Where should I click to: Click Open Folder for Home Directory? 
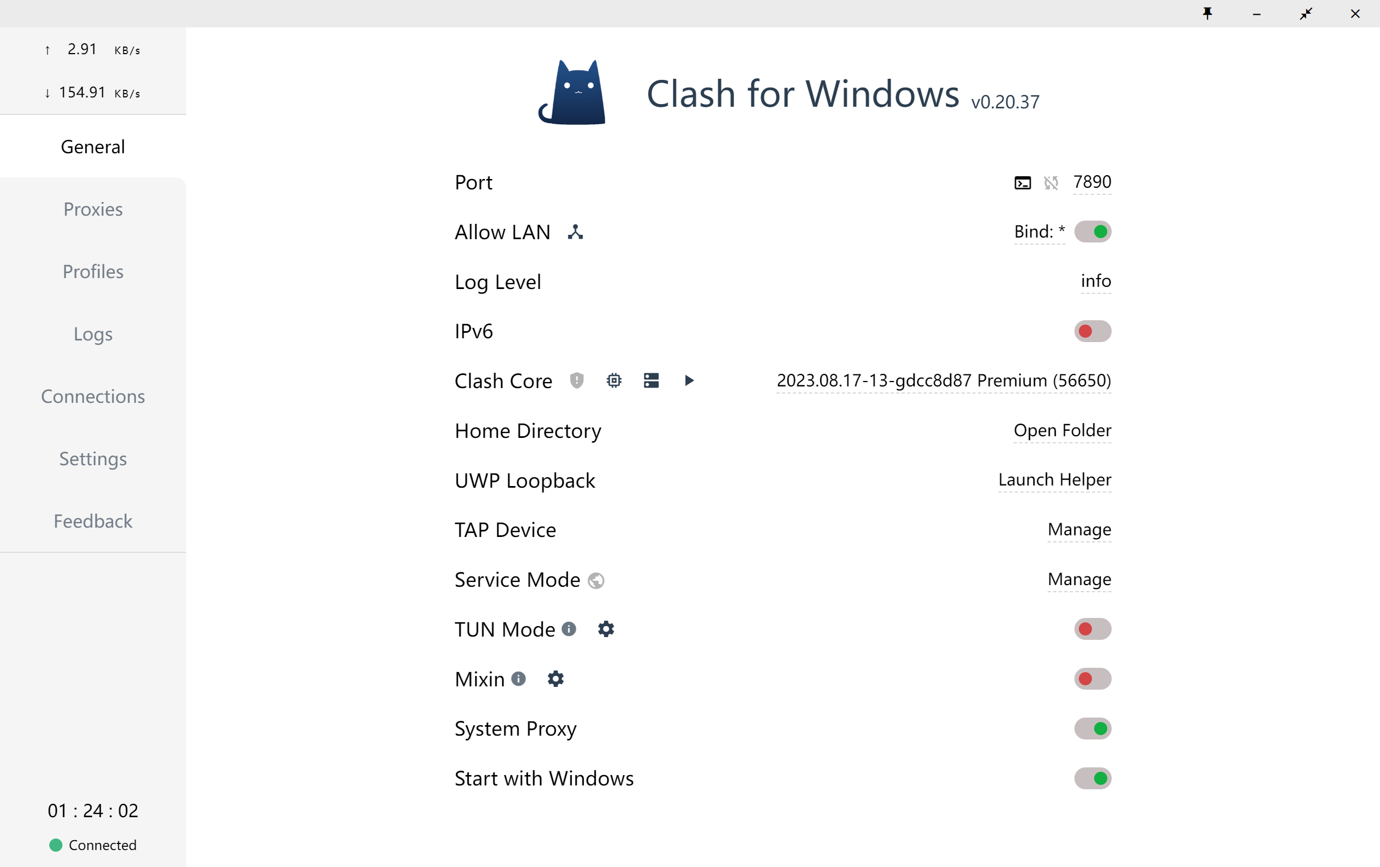click(1062, 430)
